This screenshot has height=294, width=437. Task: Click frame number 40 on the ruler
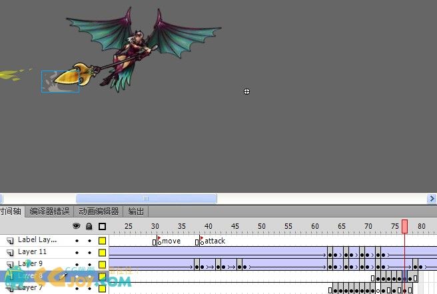(209, 226)
